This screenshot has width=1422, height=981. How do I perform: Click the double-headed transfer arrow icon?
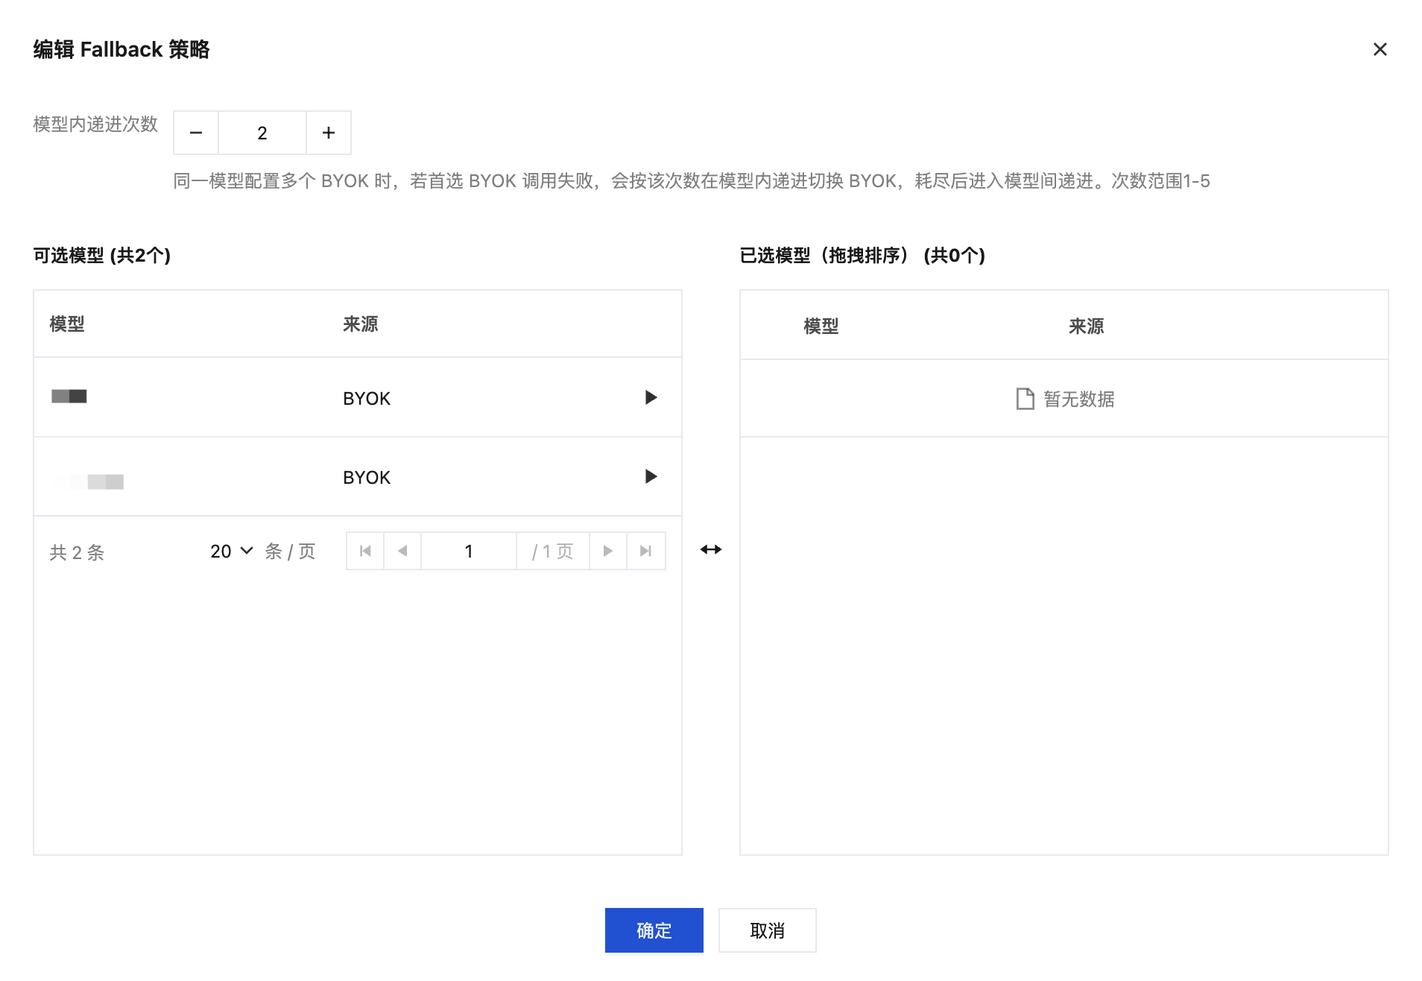(x=711, y=549)
